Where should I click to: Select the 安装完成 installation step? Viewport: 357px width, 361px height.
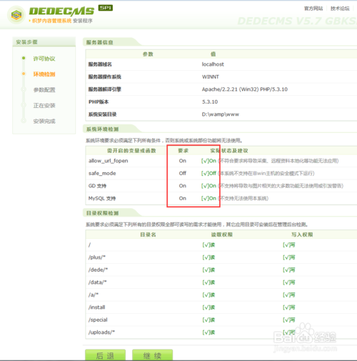point(44,121)
